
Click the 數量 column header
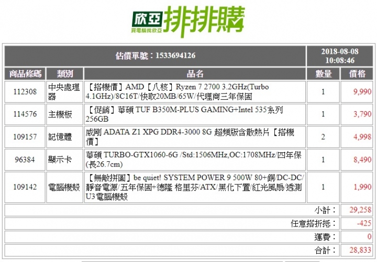point(323,74)
